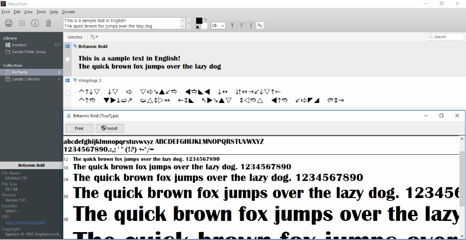Screen dimensions: 466x240
Task: Select the Britannic Bold font name
Action: coord(93,46)
